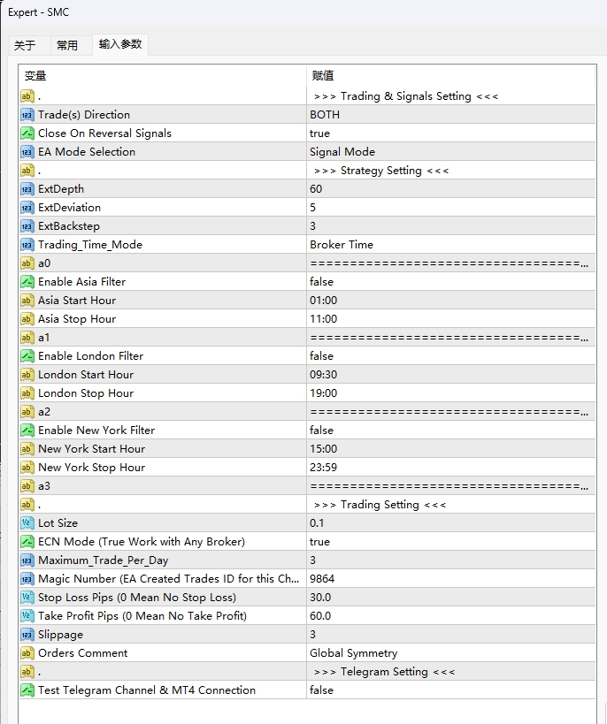Click the string icon beside a0
The image size is (607, 724).
(27, 263)
